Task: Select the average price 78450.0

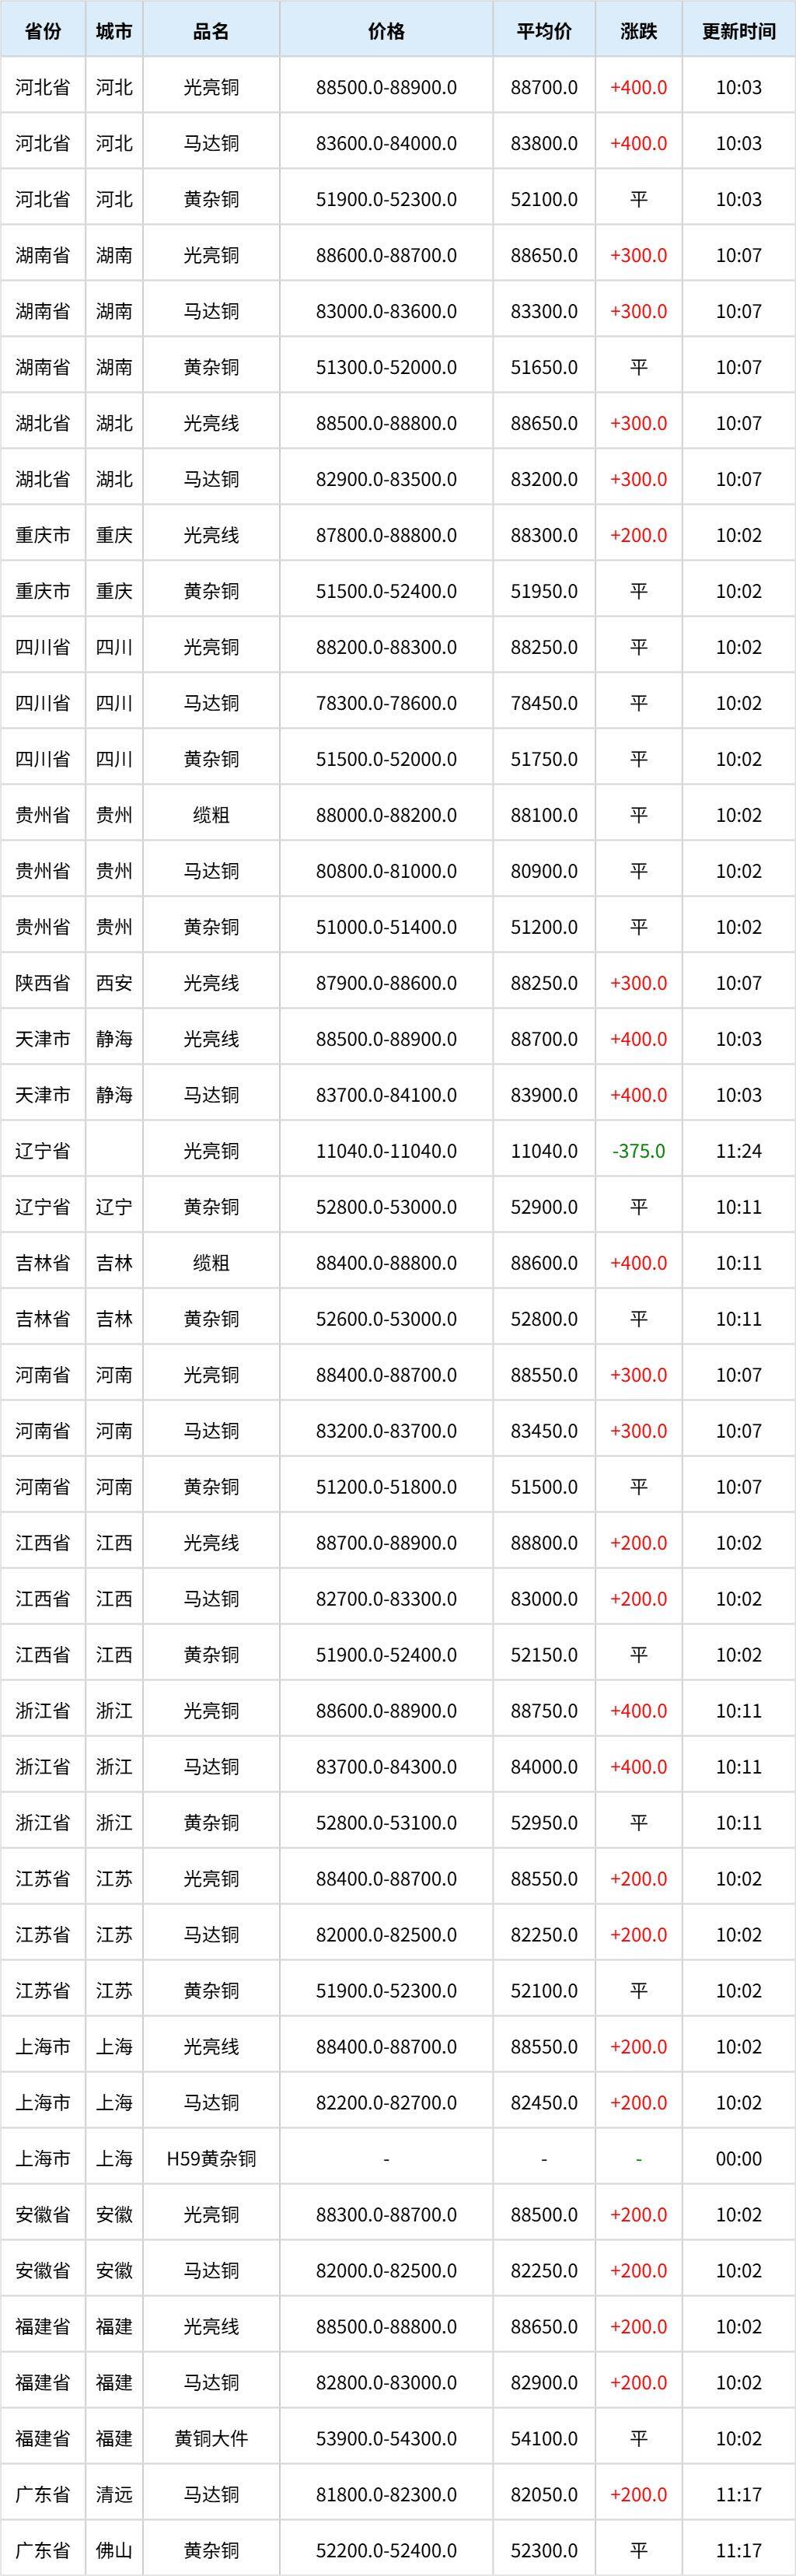Action: (x=544, y=703)
